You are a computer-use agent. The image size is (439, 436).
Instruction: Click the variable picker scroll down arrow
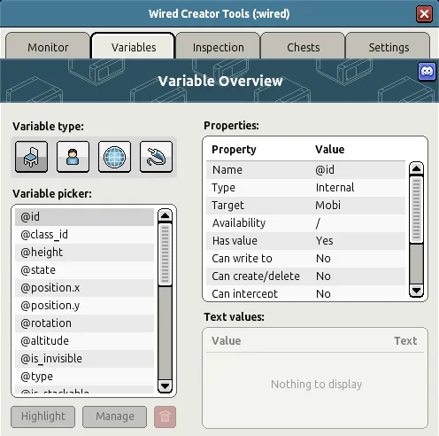(x=165, y=386)
